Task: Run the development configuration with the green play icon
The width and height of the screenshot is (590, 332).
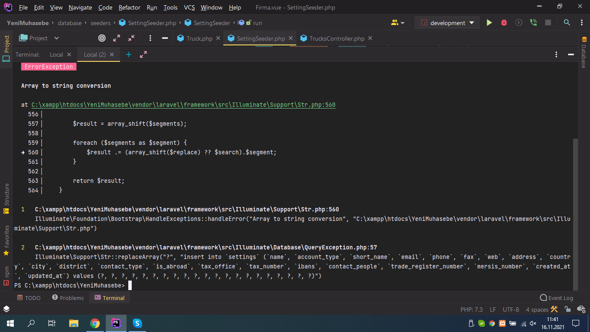Action: [489, 23]
